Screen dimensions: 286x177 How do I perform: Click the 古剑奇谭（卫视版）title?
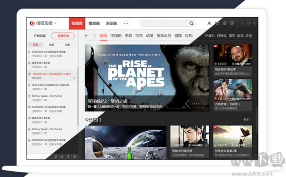[227, 104]
